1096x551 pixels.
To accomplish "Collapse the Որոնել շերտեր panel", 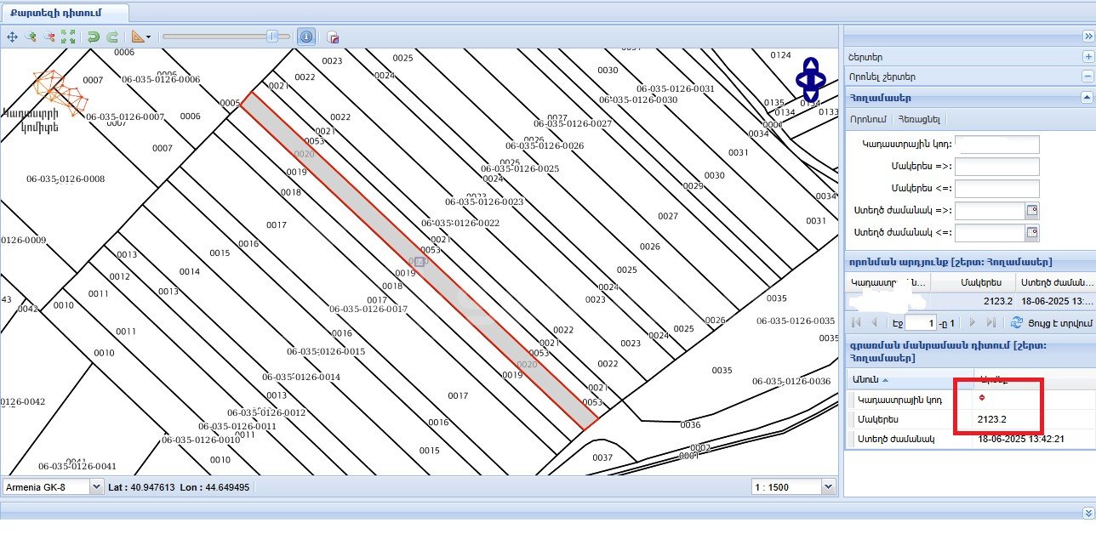I will [x=1087, y=77].
